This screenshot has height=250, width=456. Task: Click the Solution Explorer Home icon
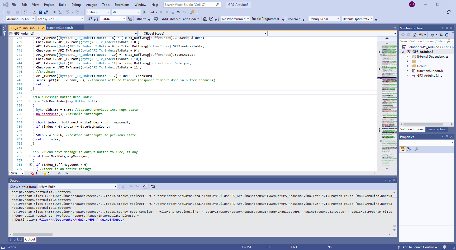click(x=415, y=35)
